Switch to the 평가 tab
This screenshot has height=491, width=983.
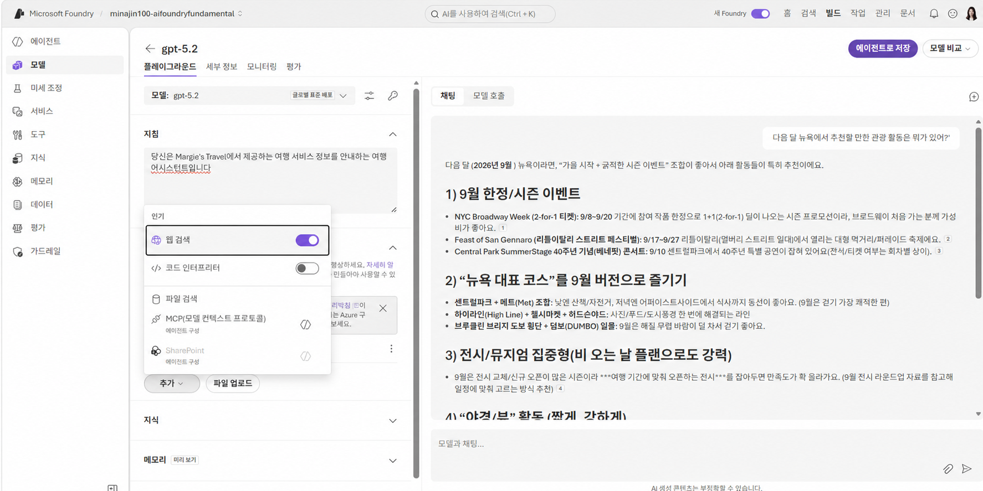[294, 66]
